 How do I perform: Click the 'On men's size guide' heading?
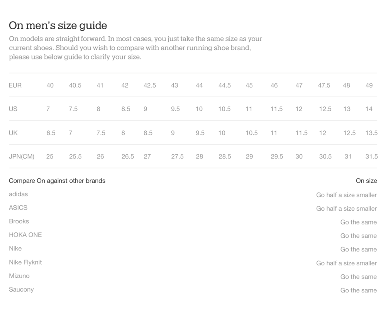58,25
